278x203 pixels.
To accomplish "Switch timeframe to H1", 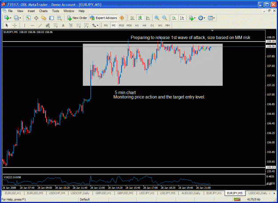I will pyautogui.click(x=137, y=25).
